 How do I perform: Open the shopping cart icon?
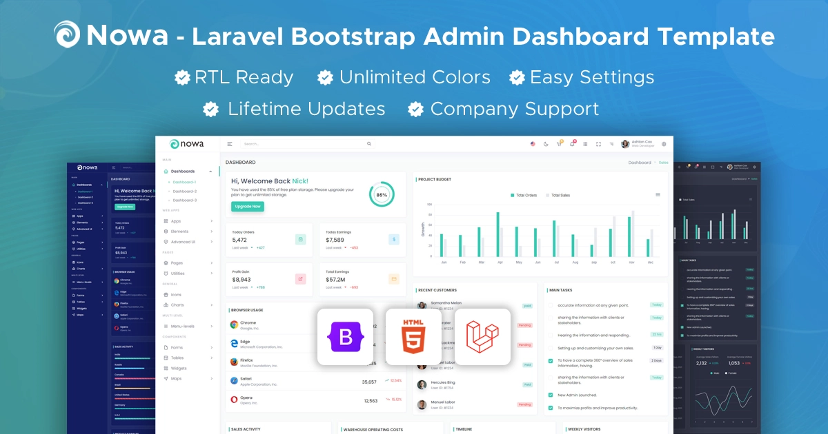(559, 144)
